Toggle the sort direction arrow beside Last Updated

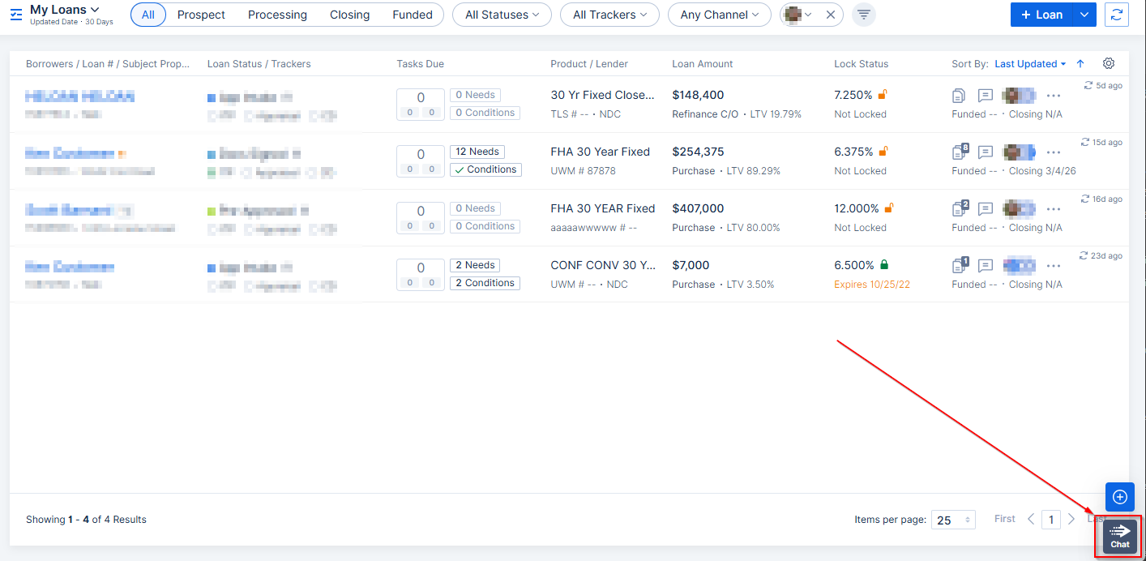click(x=1080, y=63)
